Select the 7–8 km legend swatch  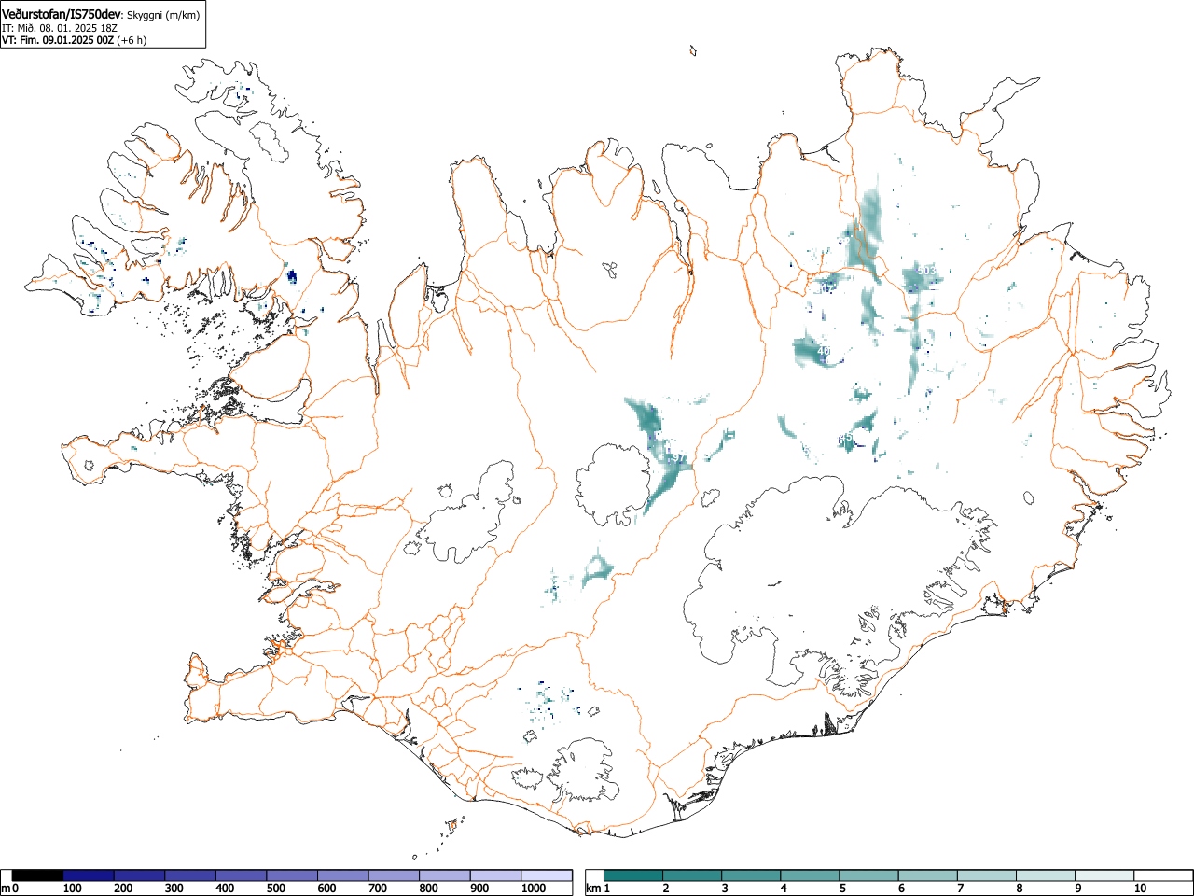pyautogui.click(x=986, y=875)
